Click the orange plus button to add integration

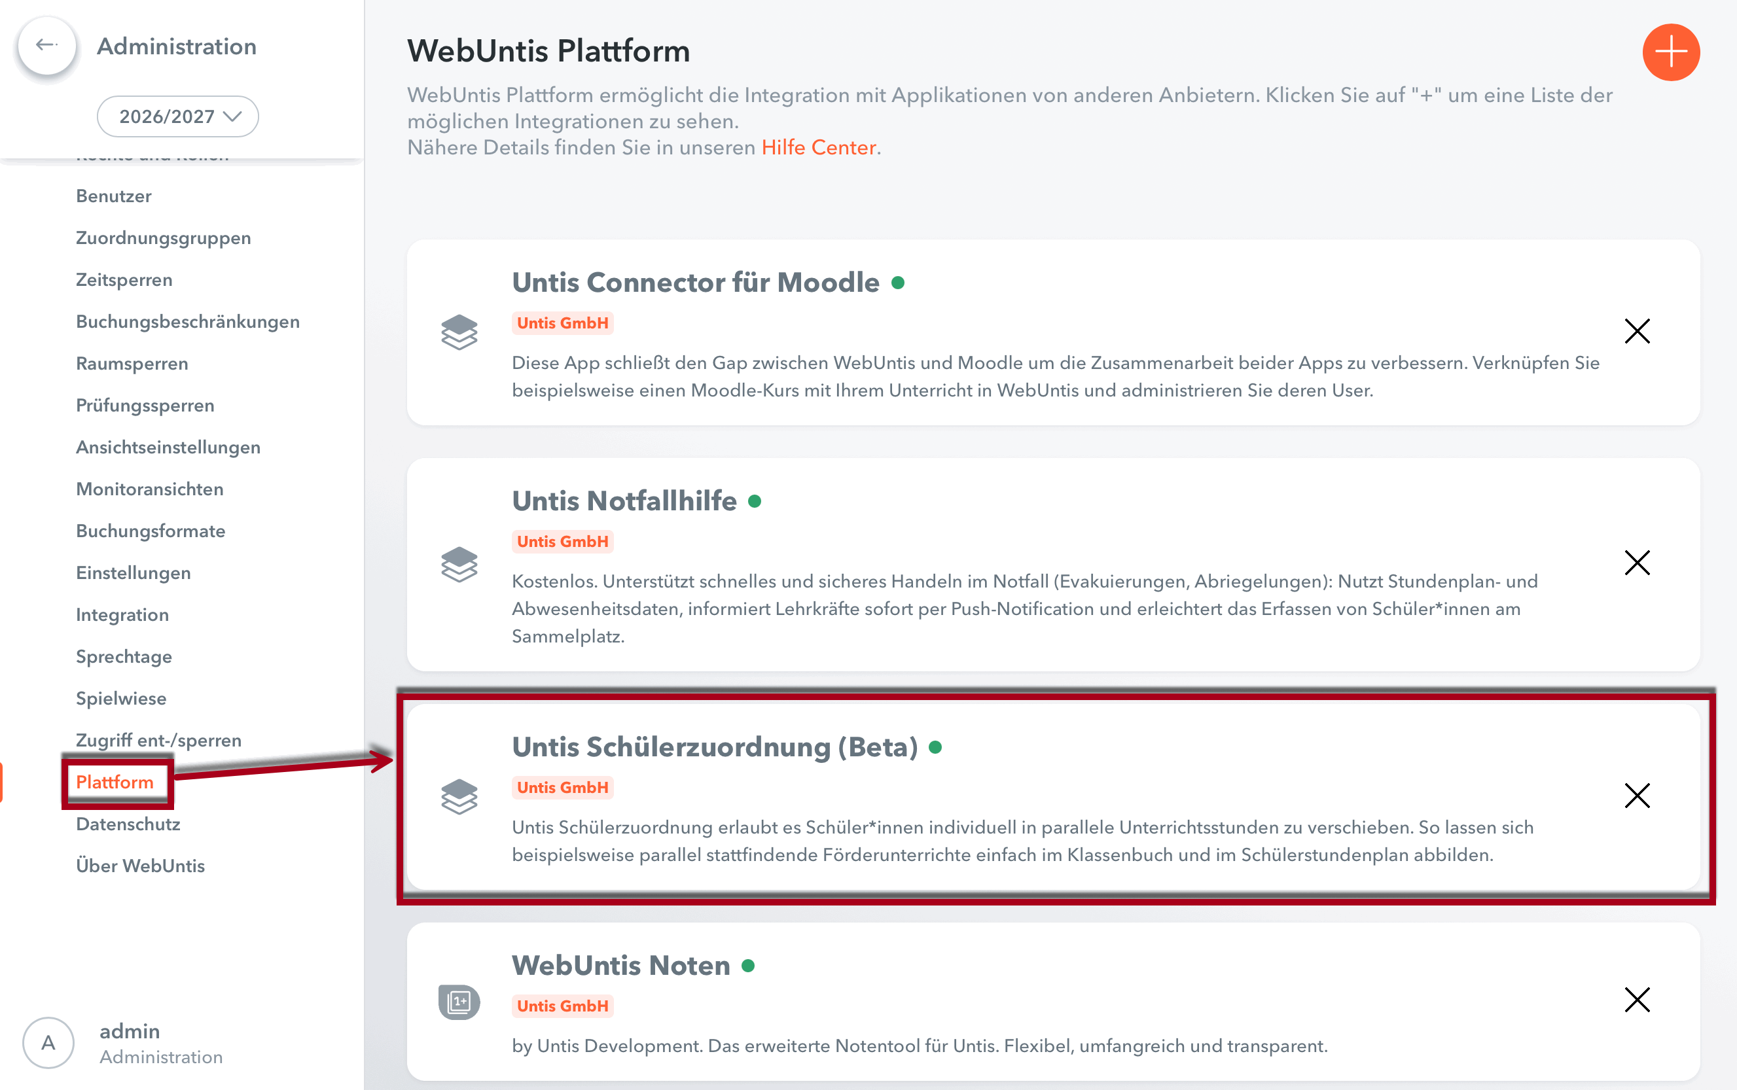(x=1671, y=52)
